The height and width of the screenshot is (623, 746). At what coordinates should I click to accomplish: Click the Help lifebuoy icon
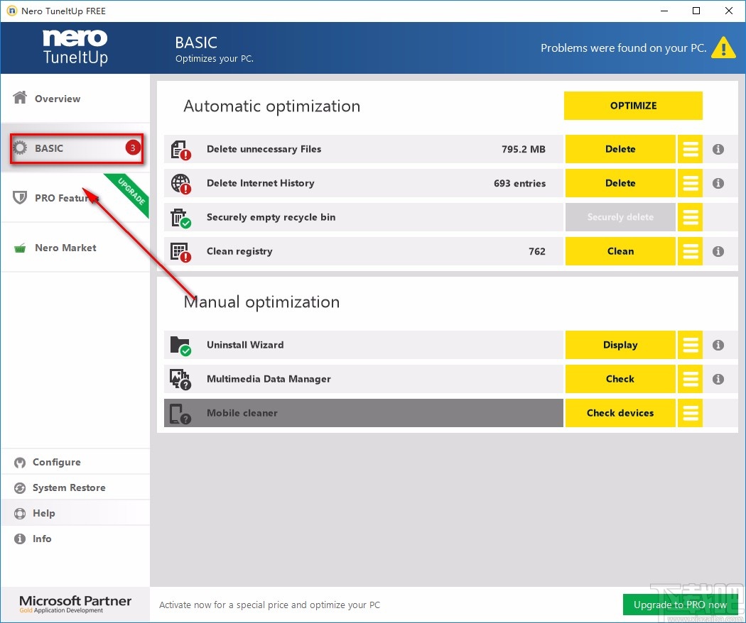pyautogui.click(x=19, y=514)
